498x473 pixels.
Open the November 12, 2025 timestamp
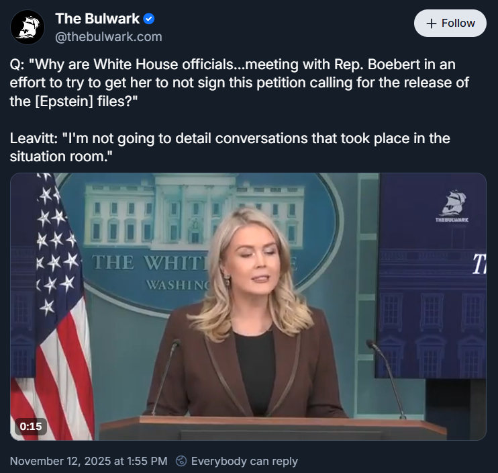(x=89, y=461)
